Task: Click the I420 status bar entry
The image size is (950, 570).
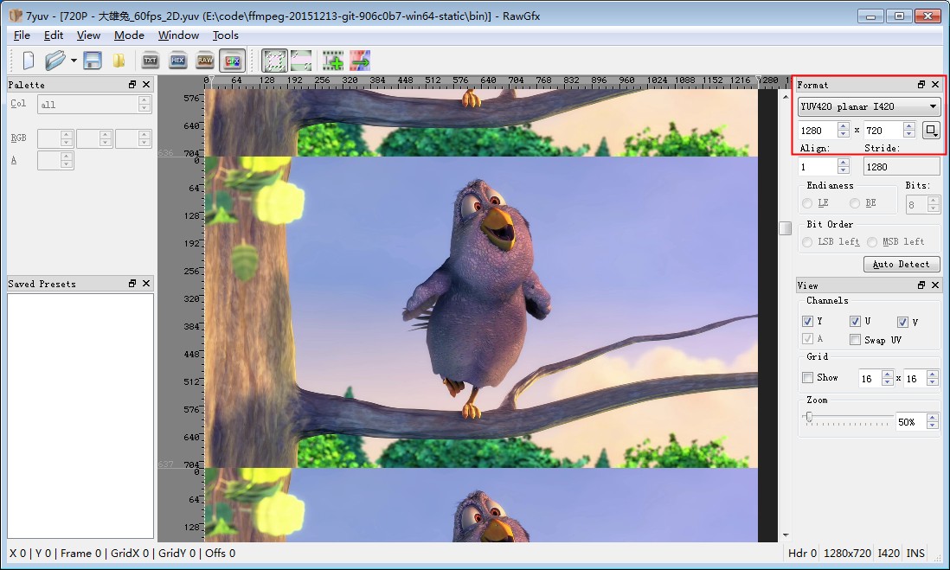Action: (x=889, y=553)
